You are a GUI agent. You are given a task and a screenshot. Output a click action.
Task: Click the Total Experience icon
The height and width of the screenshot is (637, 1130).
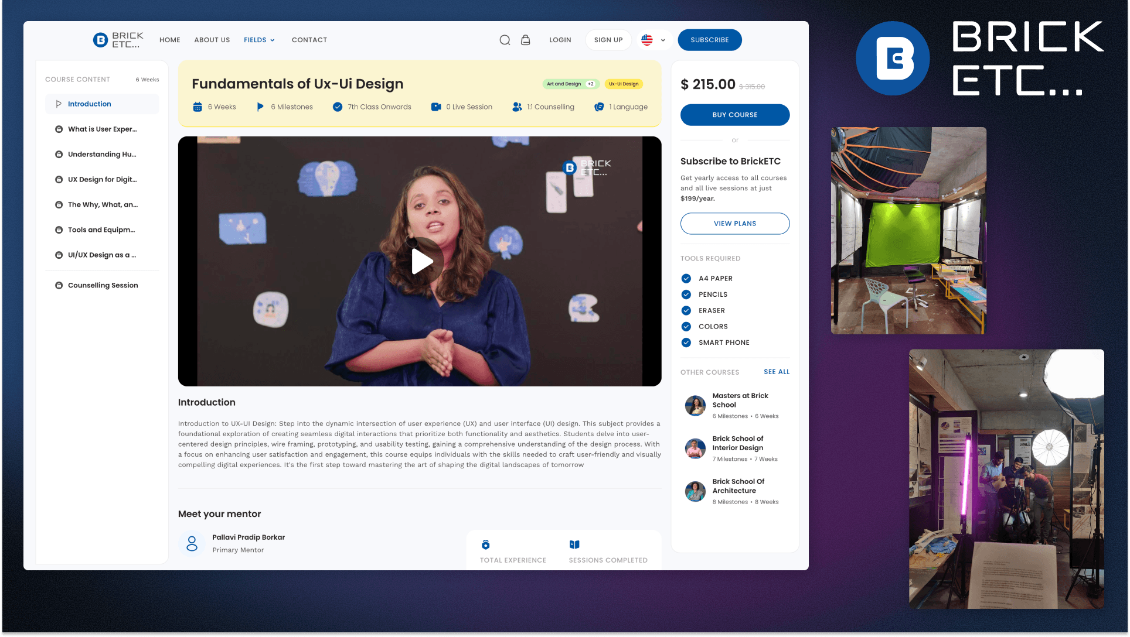[x=485, y=544]
